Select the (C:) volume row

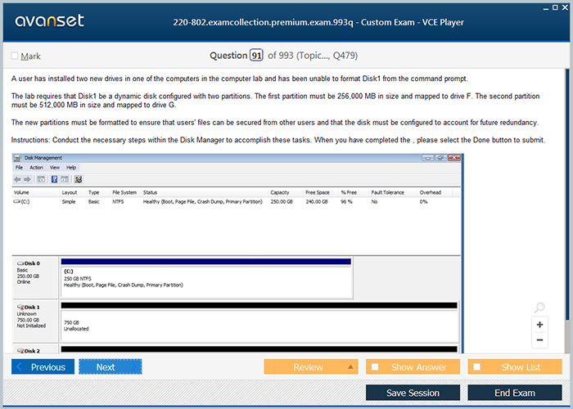point(236,201)
